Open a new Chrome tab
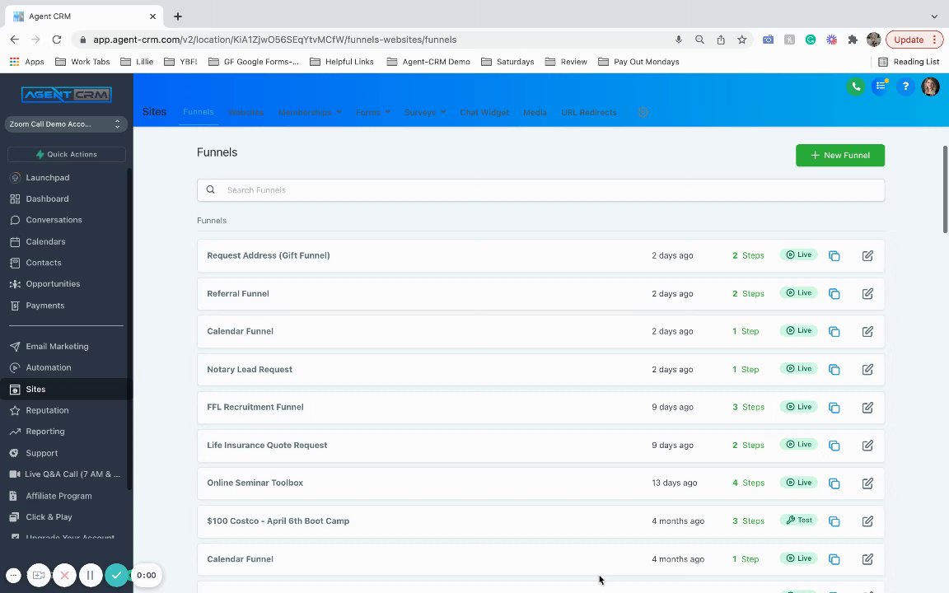The width and height of the screenshot is (949, 593). pos(177,16)
